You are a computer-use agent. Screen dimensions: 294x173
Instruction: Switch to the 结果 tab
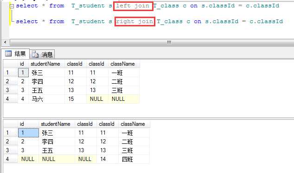pos(16,54)
